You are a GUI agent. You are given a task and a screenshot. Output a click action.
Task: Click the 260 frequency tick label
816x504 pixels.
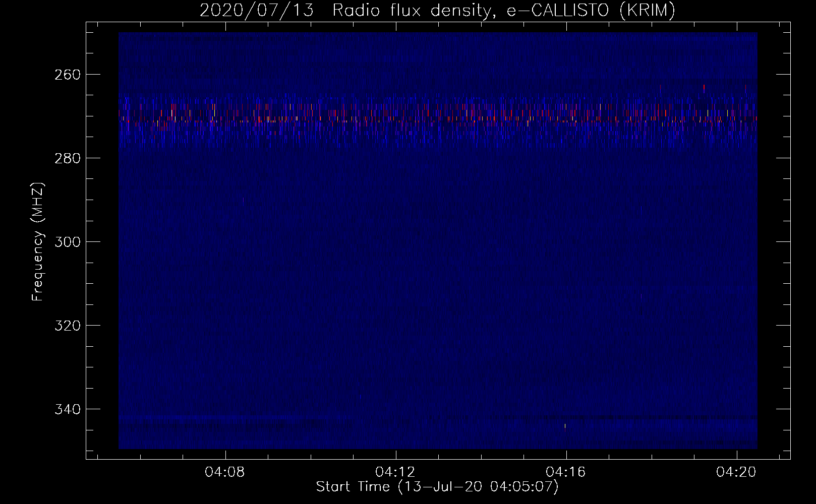[68, 75]
